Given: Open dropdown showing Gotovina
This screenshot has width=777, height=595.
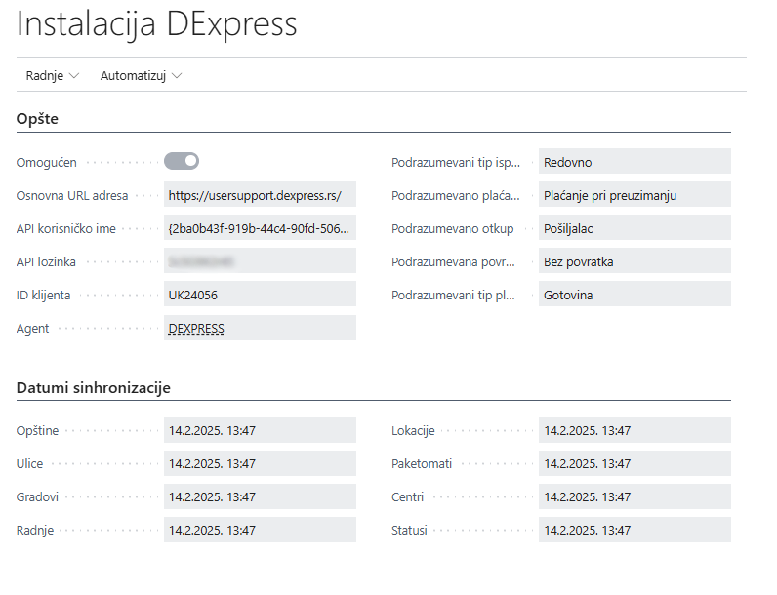Looking at the screenshot, I should [634, 295].
